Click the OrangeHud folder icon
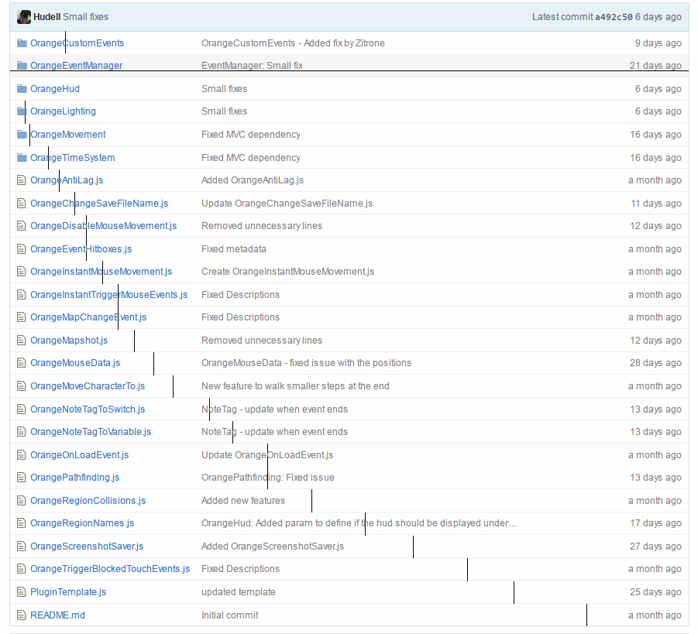 [22, 88]
